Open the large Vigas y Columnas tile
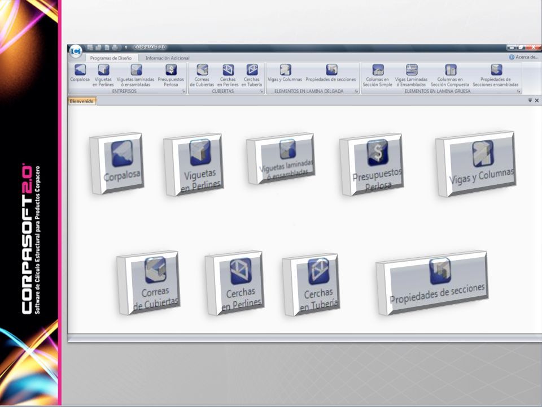 (x=475, y=164)
